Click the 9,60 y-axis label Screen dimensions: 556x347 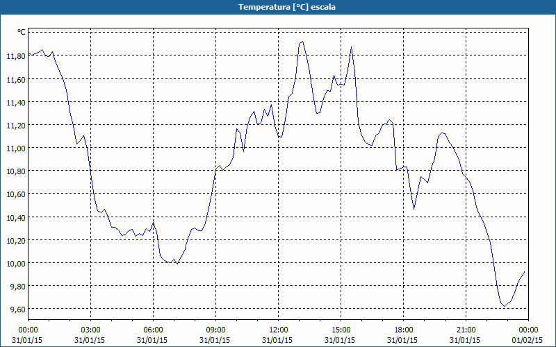[17, 310]
